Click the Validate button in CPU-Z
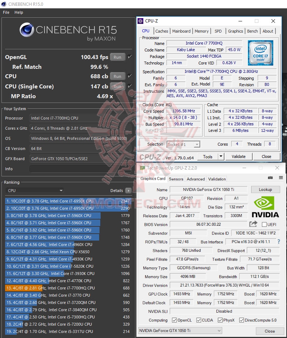 tap(239, 157)
